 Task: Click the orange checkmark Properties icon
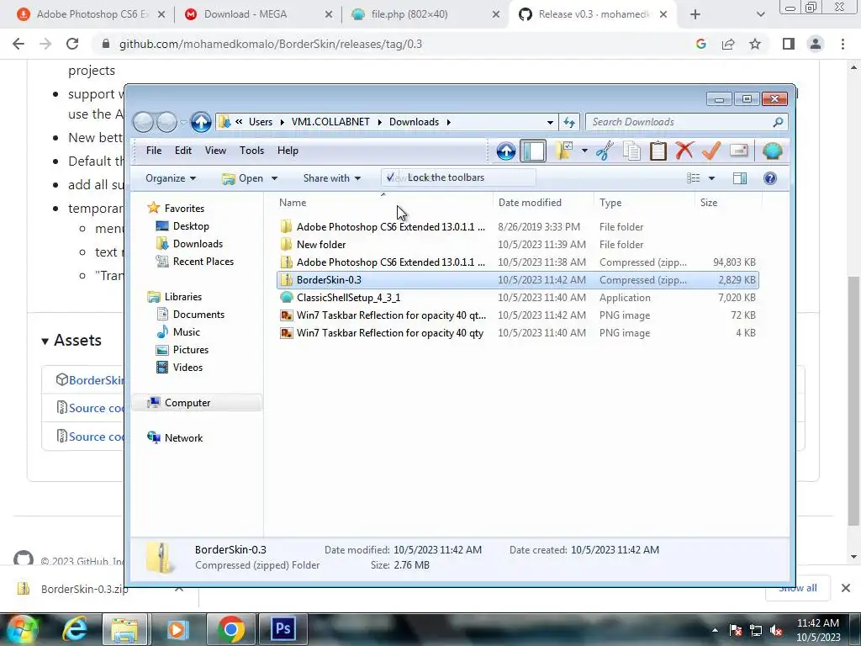click(711, 151)
